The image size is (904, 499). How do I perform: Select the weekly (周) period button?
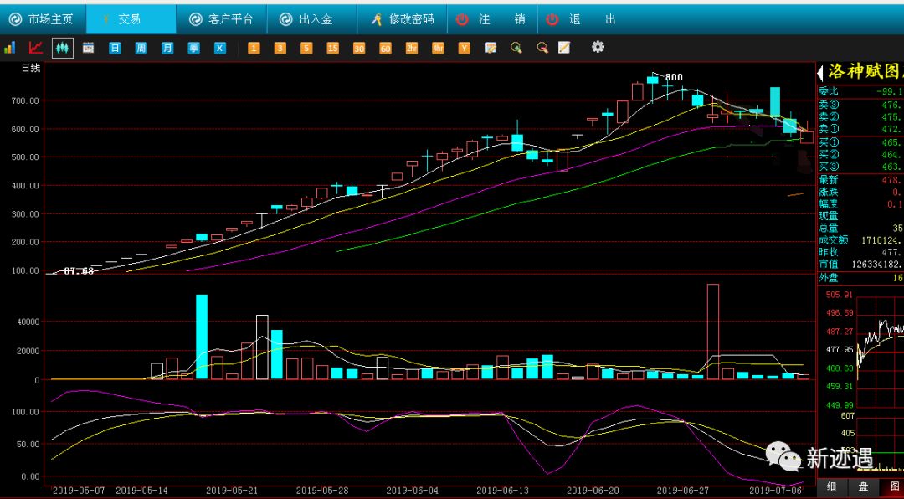click(x=141, y=48)
